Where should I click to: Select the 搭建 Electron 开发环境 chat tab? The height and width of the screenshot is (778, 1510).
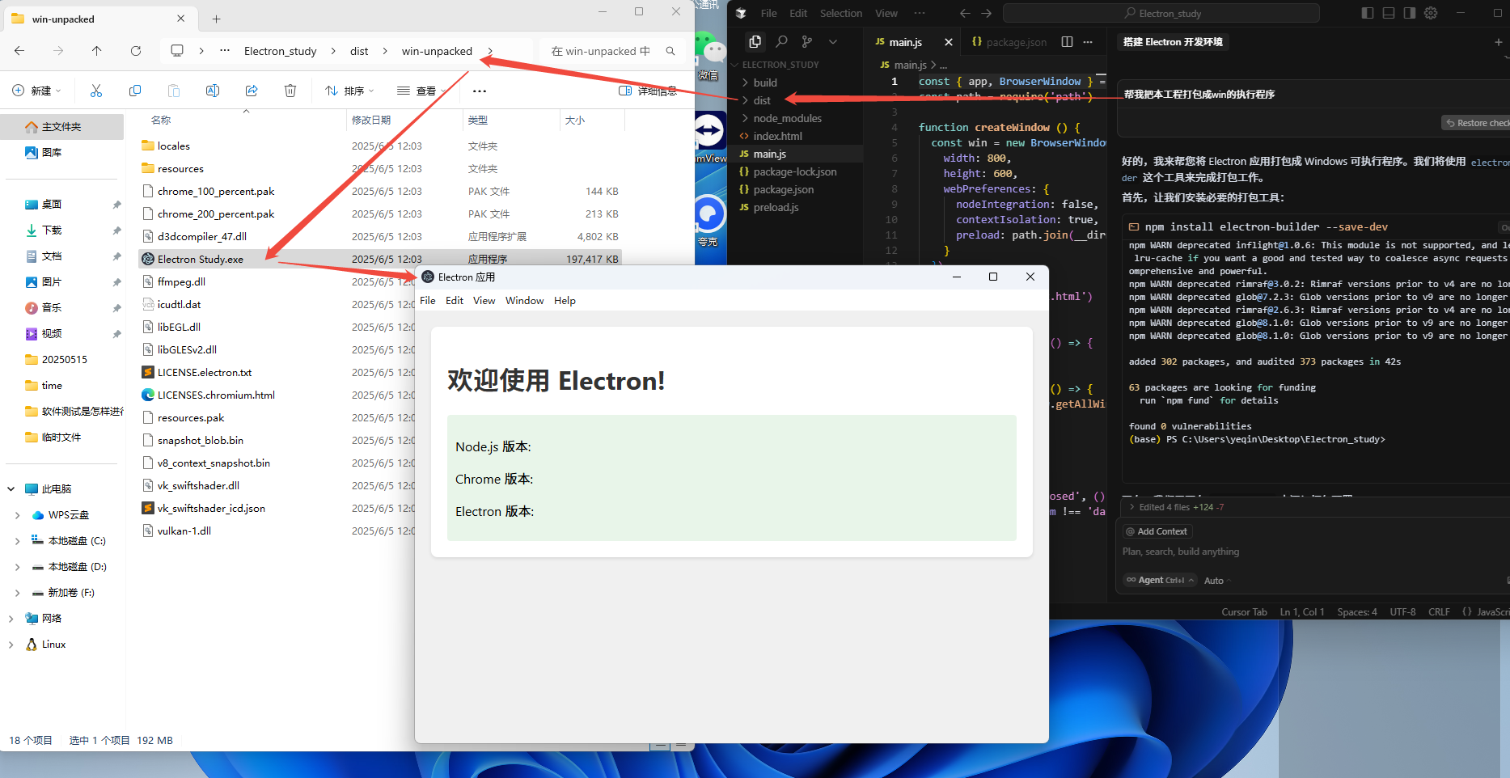point(1173,42)
